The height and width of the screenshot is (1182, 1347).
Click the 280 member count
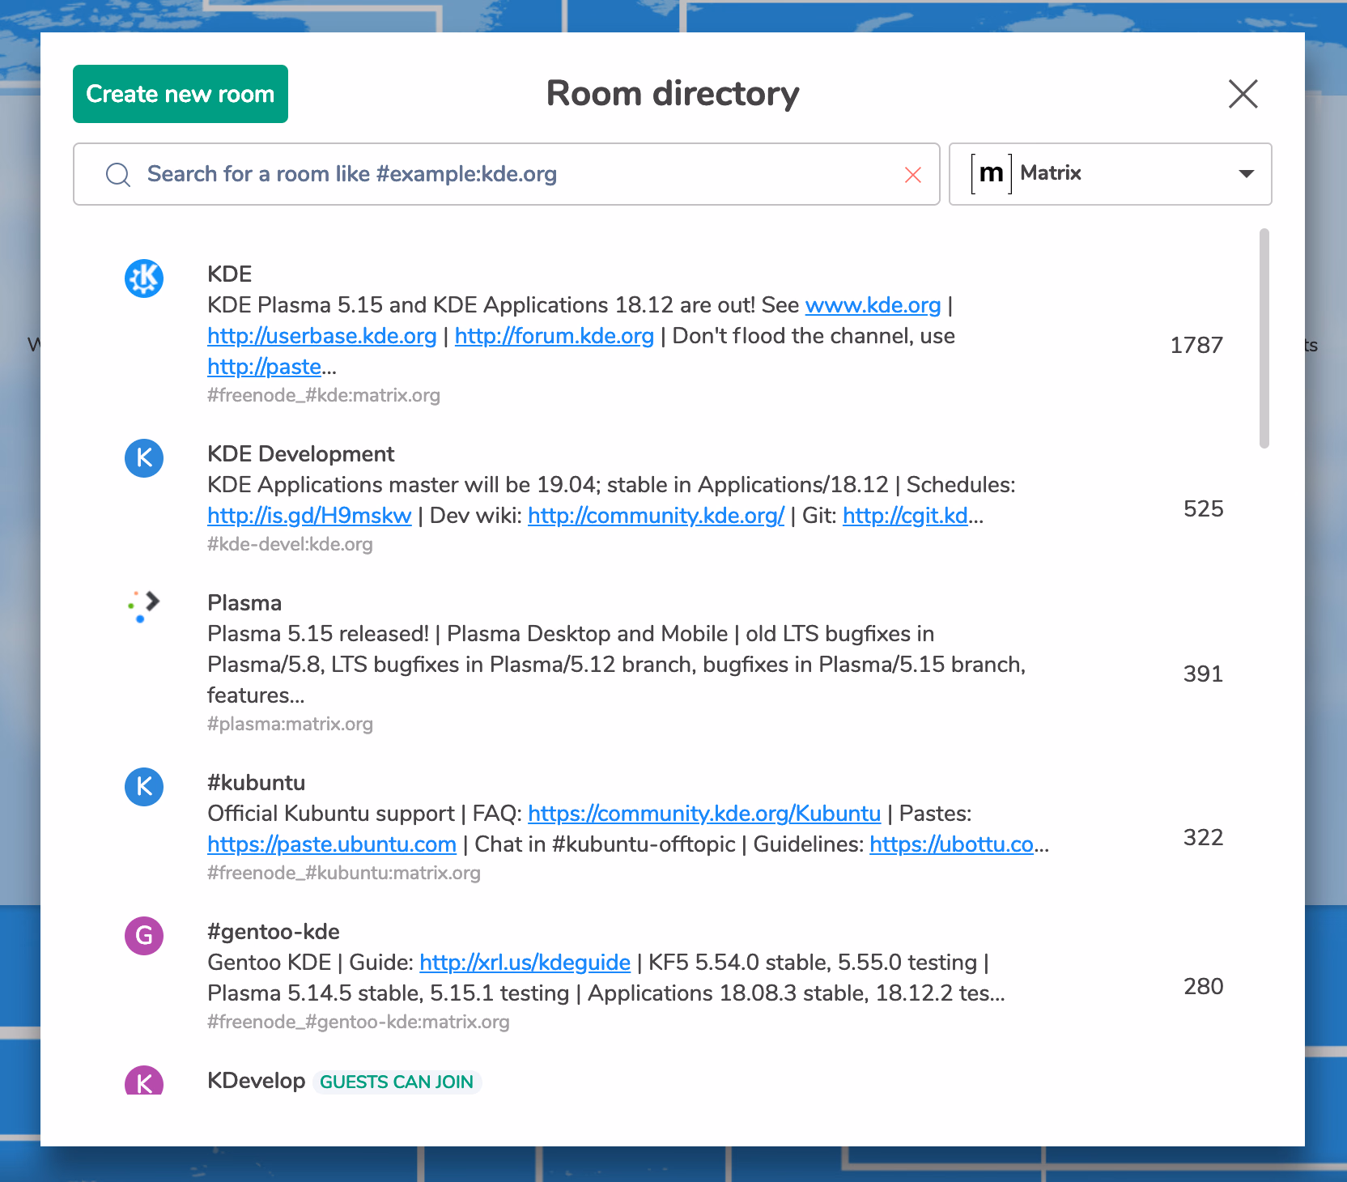(1204, 987)
